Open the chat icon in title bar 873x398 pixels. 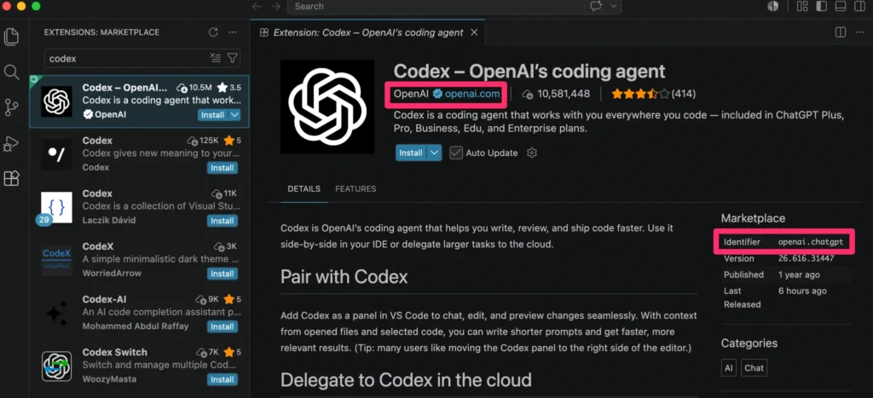(x=596, y=6)
